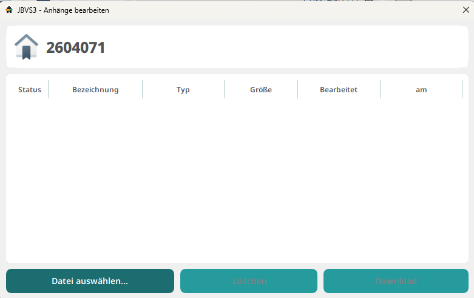Screen dimensions: 474x298
Task: Click divider between Status and Bezeichnung columns
Action: 49,89
